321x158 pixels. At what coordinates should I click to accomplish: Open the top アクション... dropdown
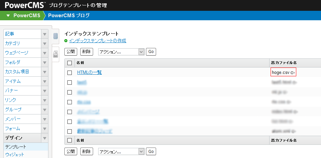point(122,52)
